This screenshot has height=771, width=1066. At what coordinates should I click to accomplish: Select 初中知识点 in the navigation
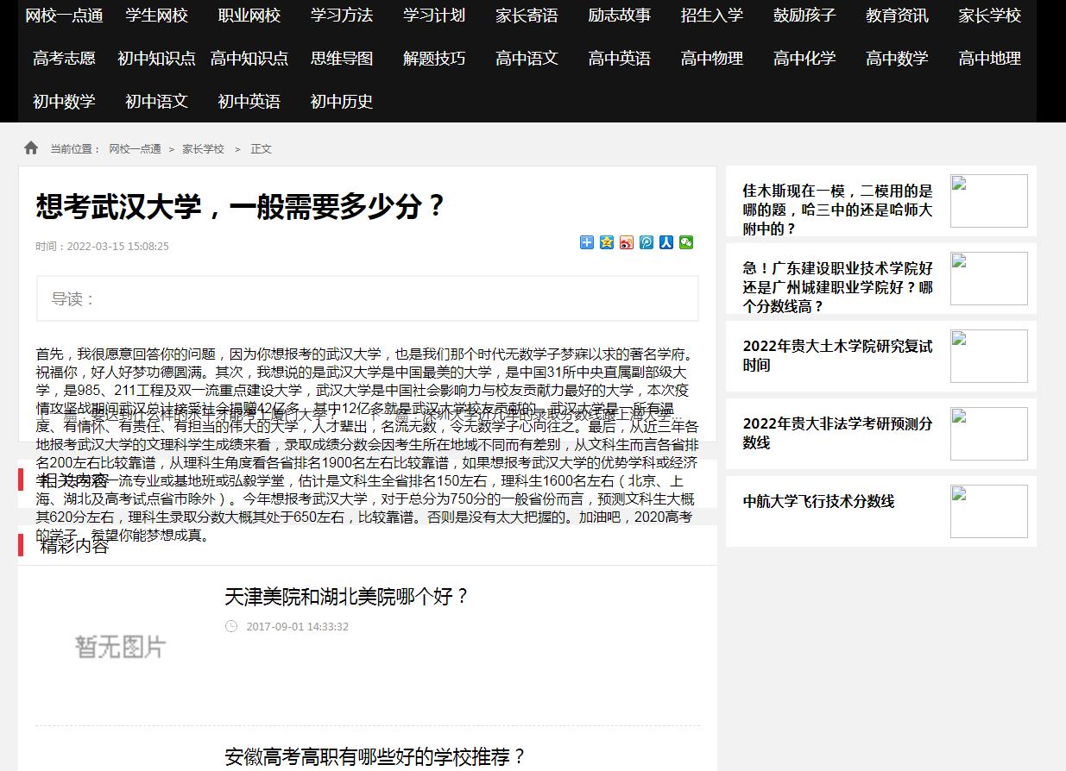[x=156, y=59]
